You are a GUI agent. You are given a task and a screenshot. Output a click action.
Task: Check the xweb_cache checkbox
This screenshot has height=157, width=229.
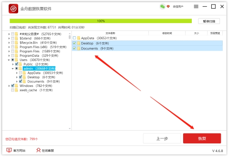(x=12, y=90)
